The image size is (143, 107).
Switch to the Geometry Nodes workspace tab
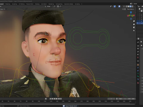69,4
